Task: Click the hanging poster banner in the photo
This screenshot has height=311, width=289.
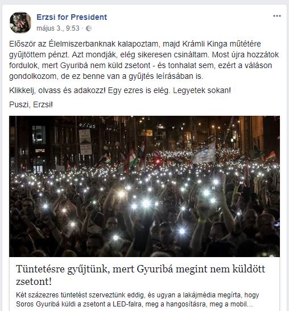Action: coord(85,142)
